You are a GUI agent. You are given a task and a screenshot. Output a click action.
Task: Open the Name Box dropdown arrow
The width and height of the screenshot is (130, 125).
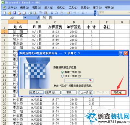coord(25,18)
